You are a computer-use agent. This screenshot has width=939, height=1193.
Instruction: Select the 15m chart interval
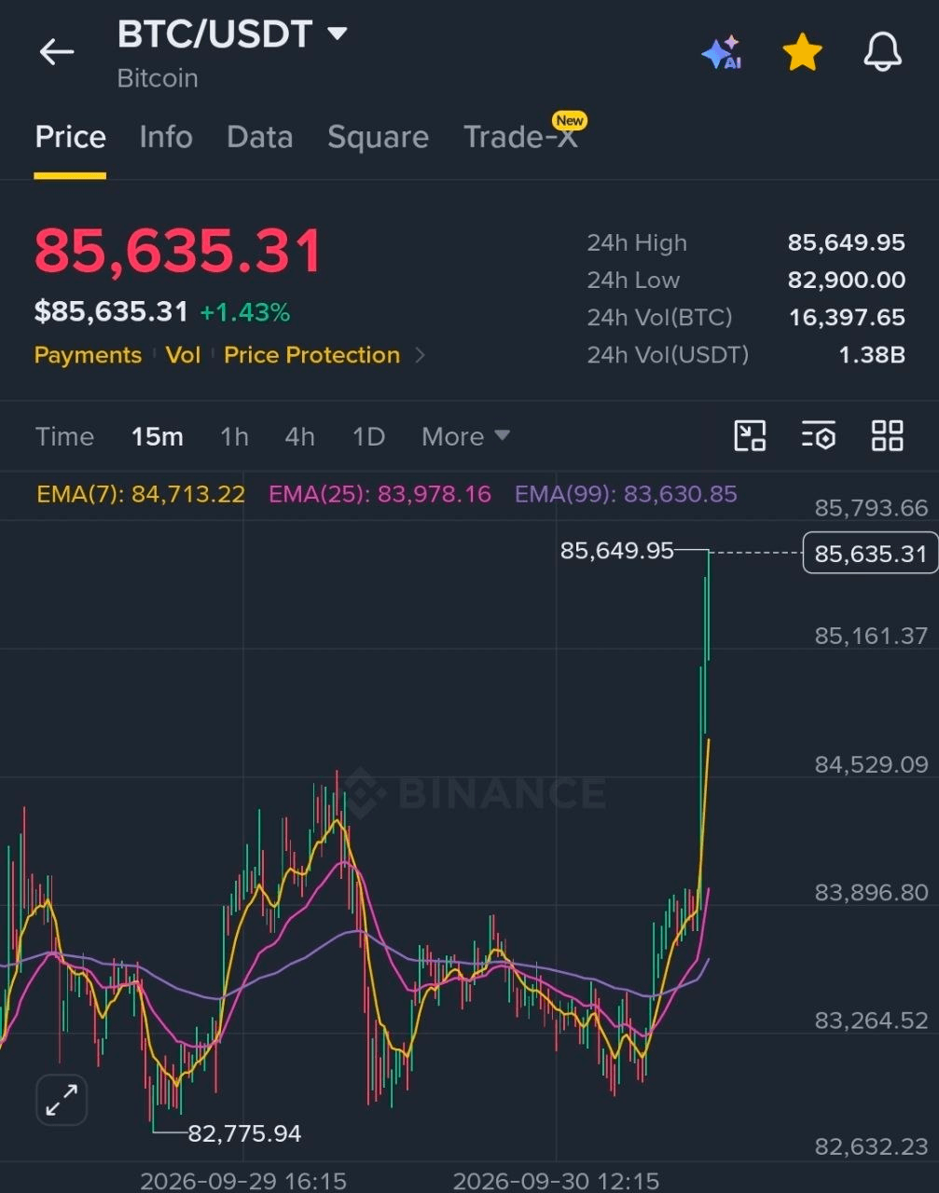coord(157,436)
